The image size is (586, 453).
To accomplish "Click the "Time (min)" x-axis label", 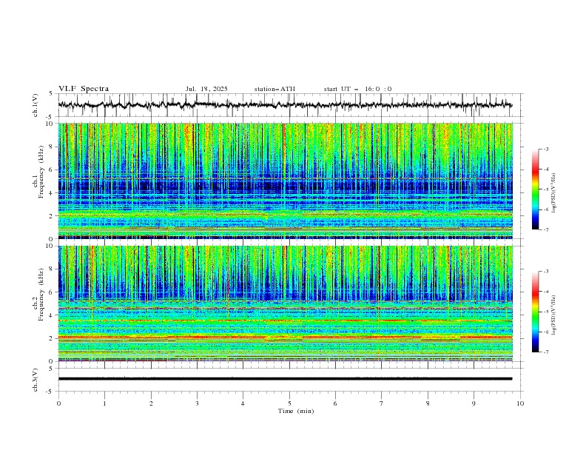I will click(x=296, y=411).
